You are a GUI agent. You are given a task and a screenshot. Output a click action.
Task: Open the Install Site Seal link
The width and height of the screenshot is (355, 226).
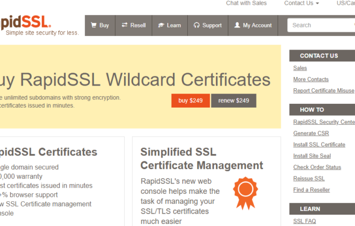pos(312,156)
